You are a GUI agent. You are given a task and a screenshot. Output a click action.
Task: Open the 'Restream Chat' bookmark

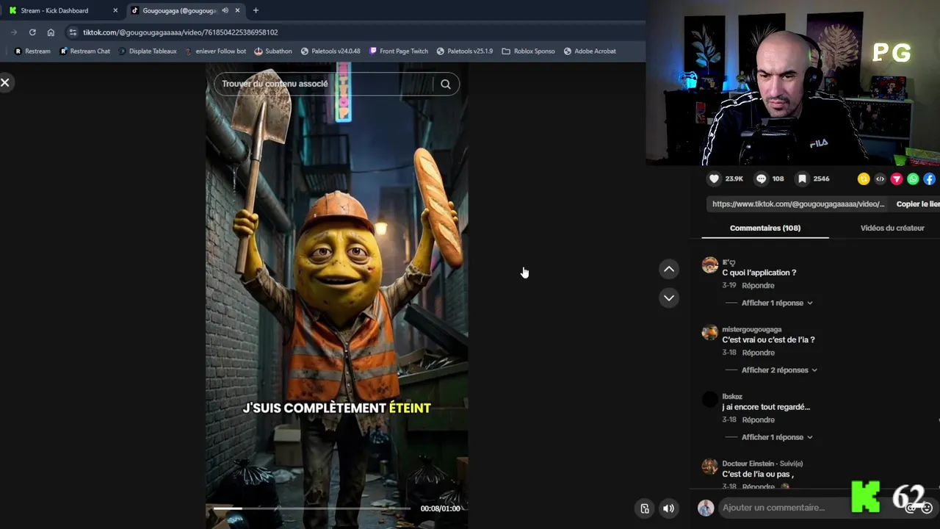tap(84, 51)
